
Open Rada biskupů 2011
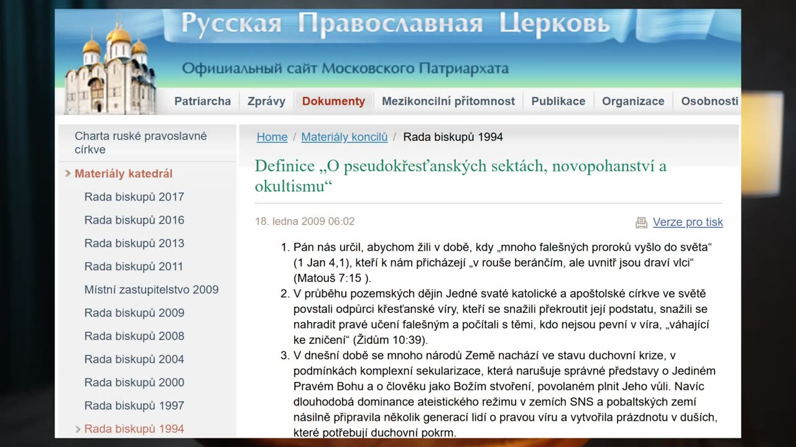point(134,266)
